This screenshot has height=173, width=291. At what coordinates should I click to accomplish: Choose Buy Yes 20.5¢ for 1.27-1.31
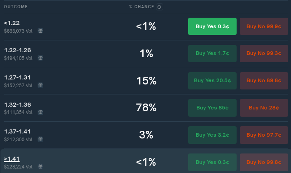point(212,81)
